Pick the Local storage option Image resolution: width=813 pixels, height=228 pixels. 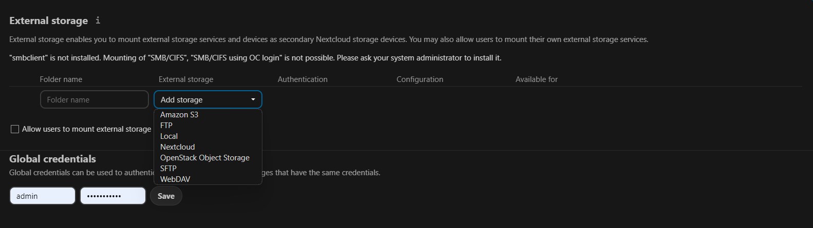(x=169, y=136)
